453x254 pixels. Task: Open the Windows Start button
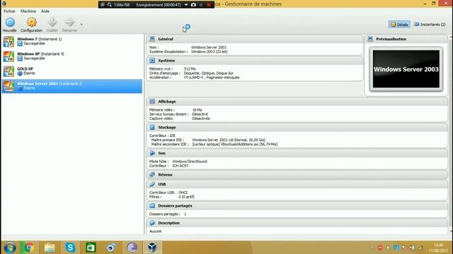pos(10,248)
